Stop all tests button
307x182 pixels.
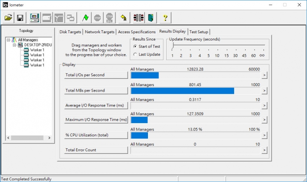tap(109, 18)
